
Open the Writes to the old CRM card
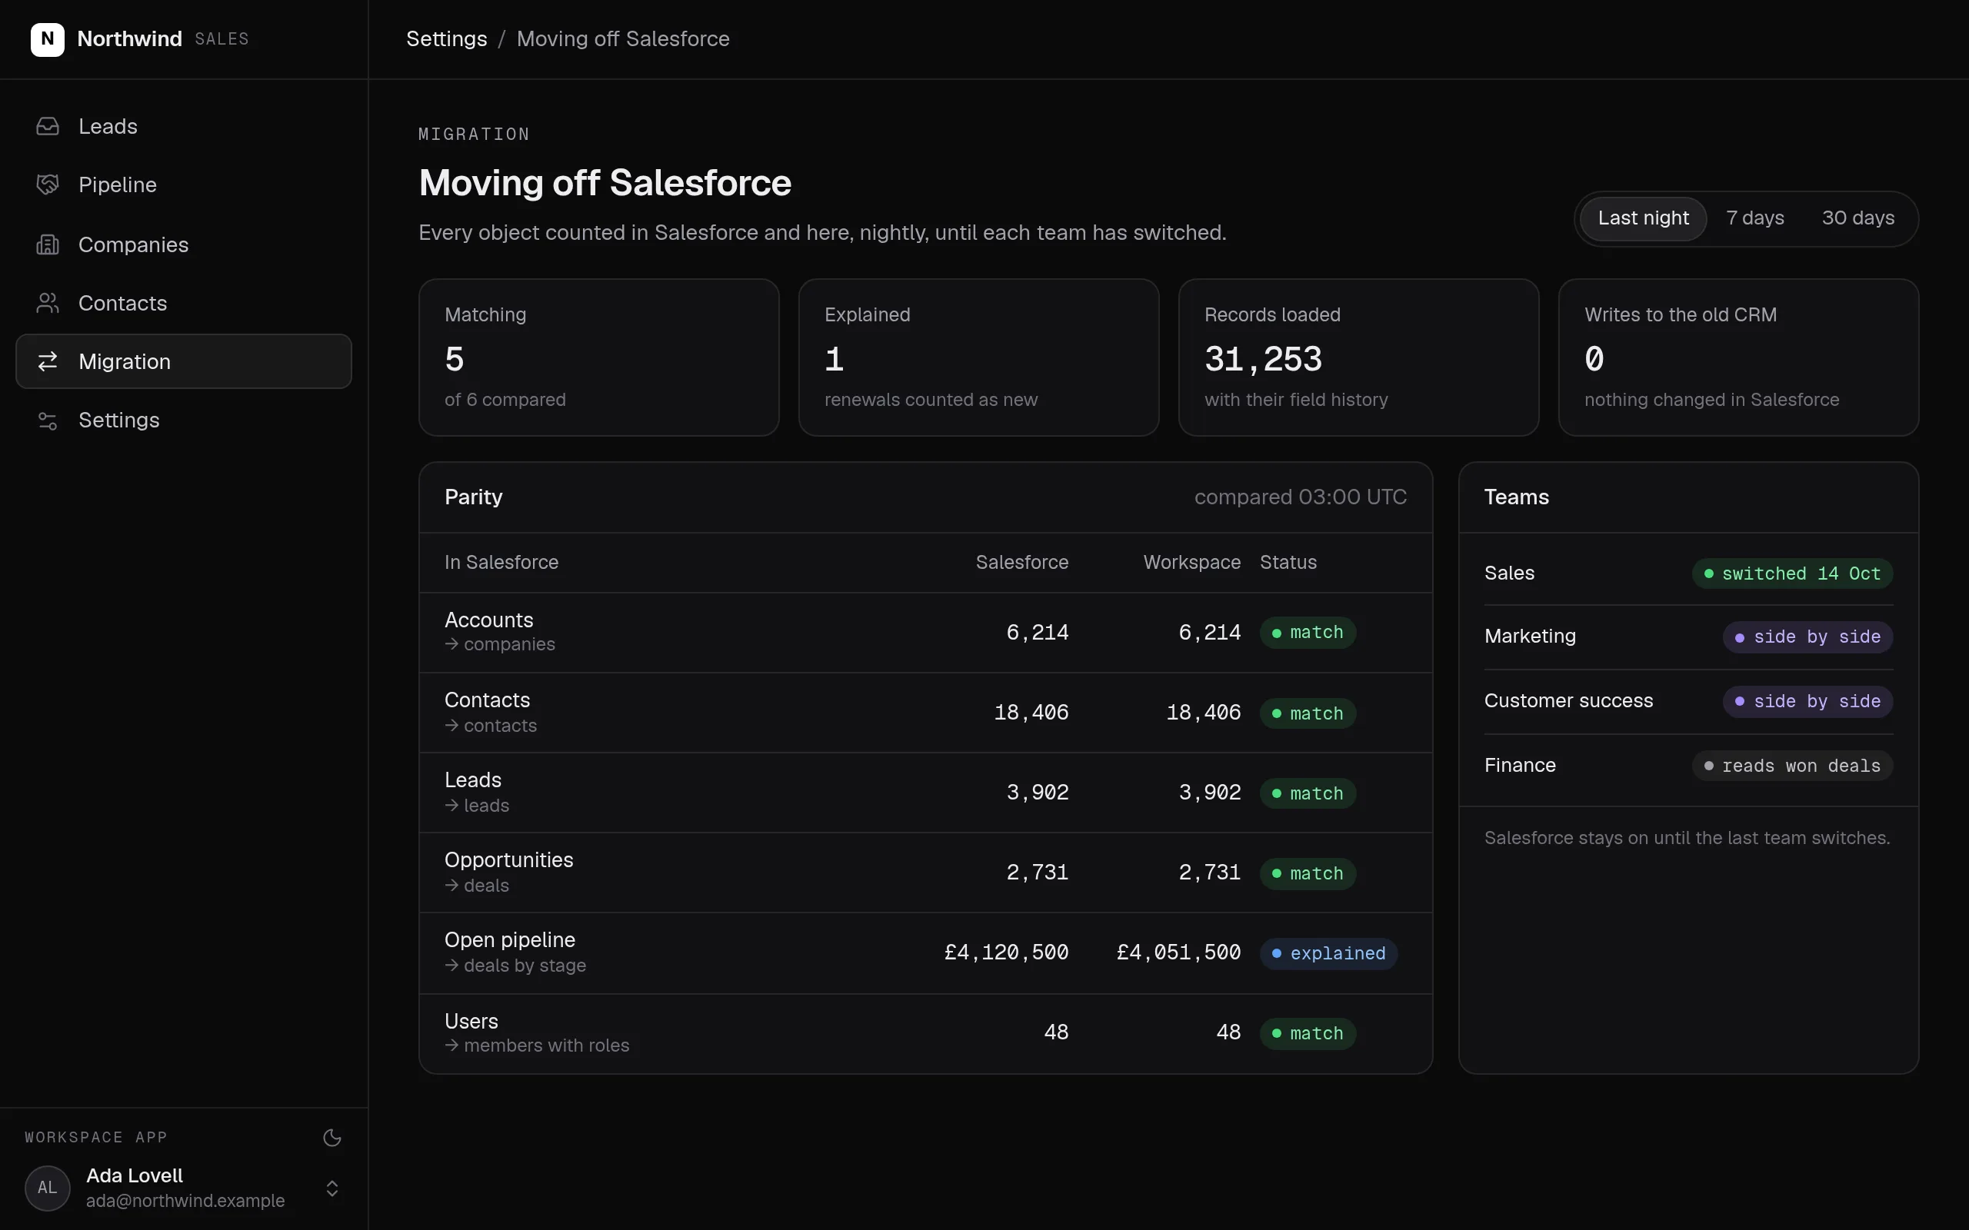tap(1739, 357)
